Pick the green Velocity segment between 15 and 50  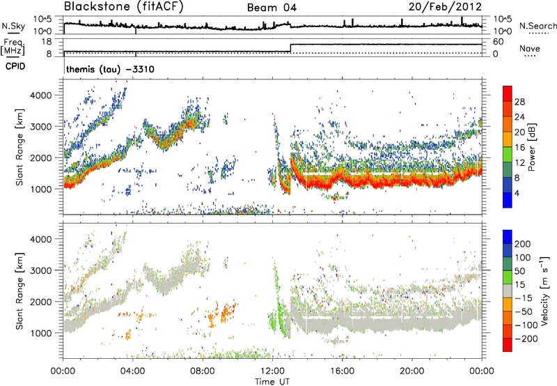(x=508, y=277)
